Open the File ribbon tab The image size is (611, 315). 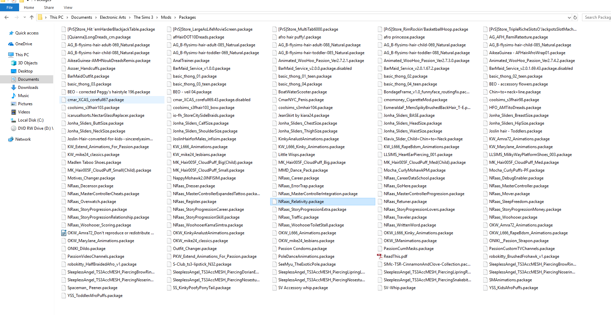[10, 7]
